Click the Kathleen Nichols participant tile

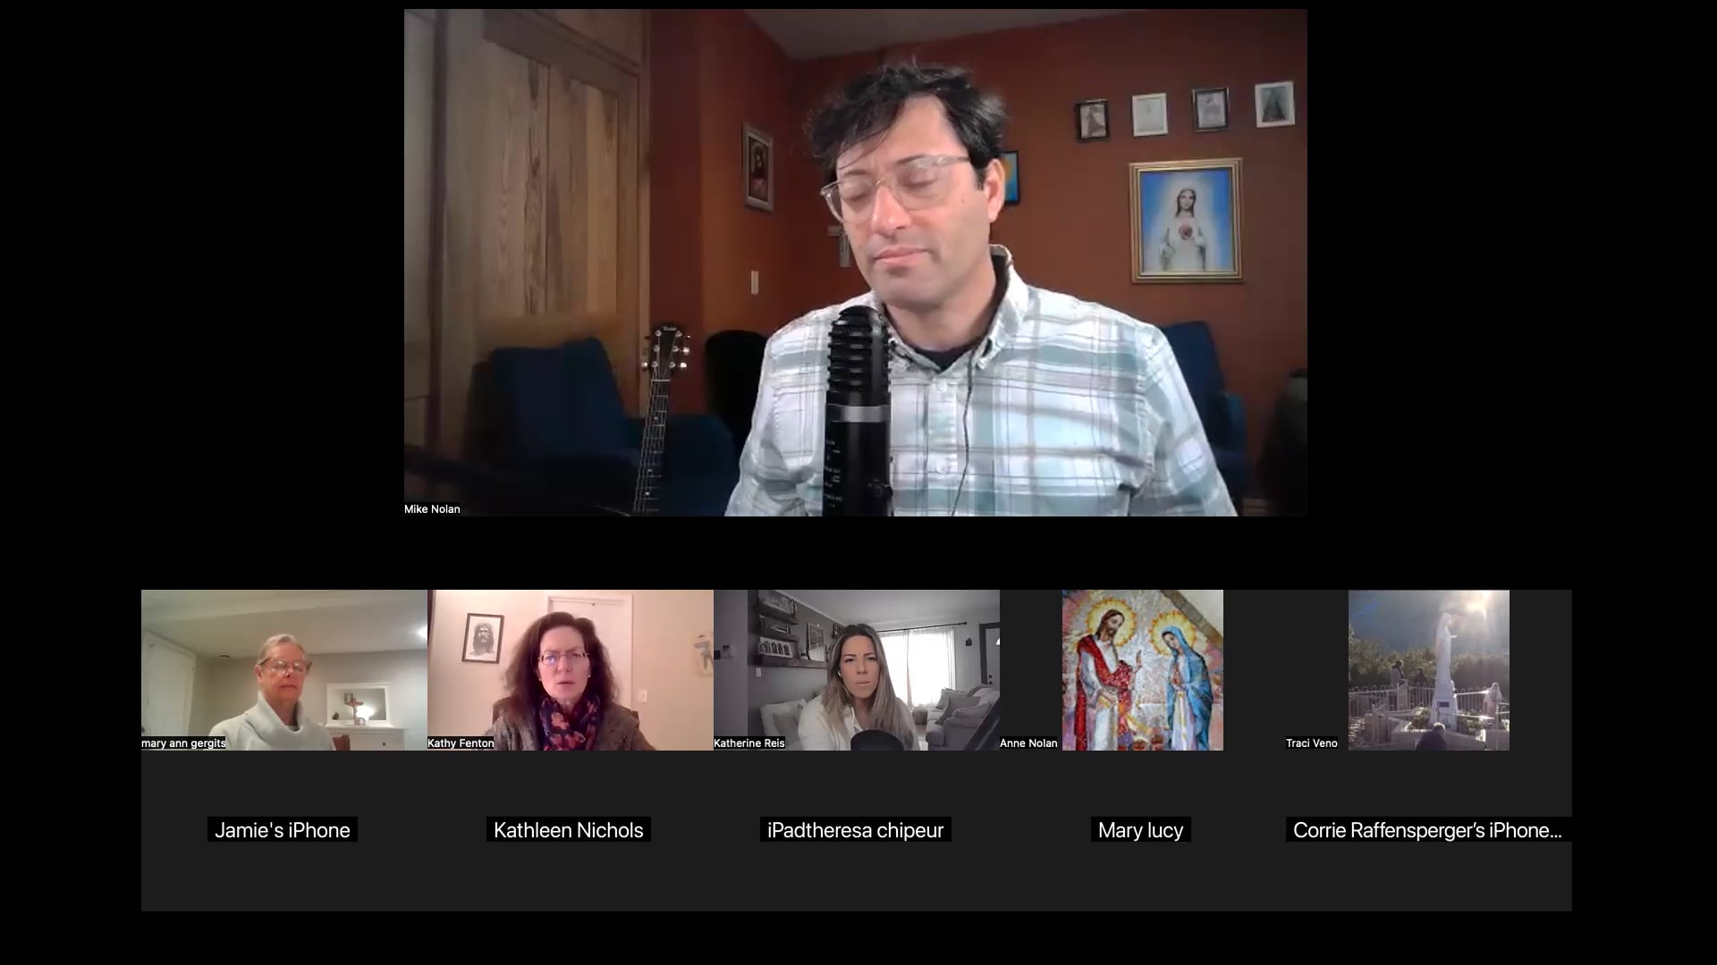point(569,830)
